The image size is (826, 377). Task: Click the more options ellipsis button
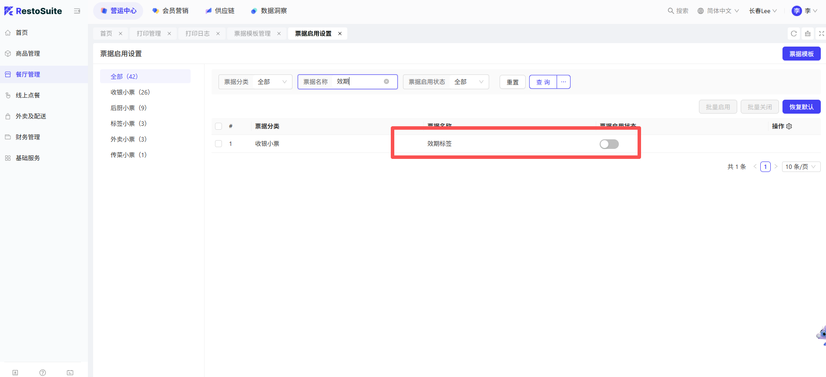coord(564,82)
